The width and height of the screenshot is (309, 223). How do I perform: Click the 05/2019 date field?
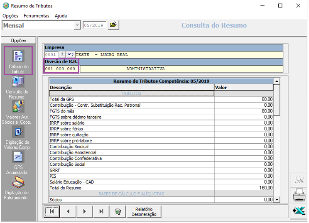[94, 25]
